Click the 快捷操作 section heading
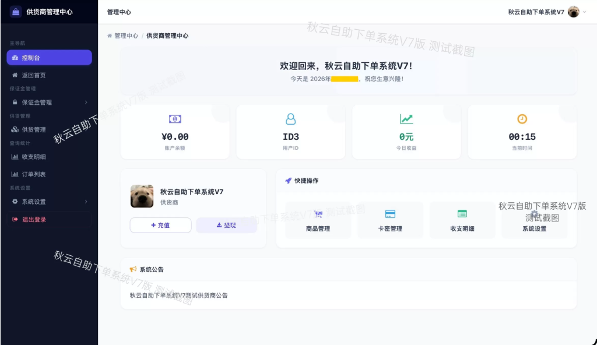The width and height of the screenshot is (597, 345). (x=307, y=181)
